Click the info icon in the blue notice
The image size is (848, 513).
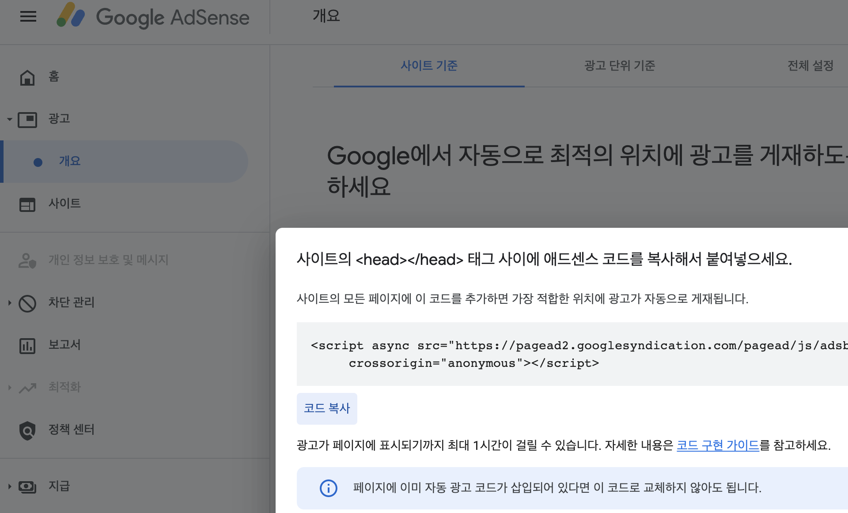[x=328, y=488]
